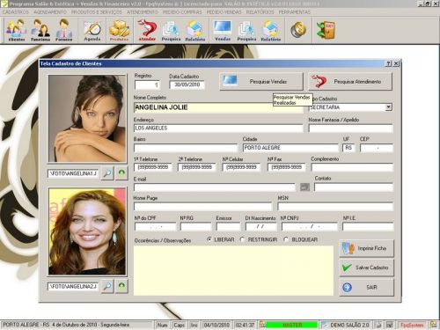Click the Salvar Cadastro button

click(x=367, y=268)
